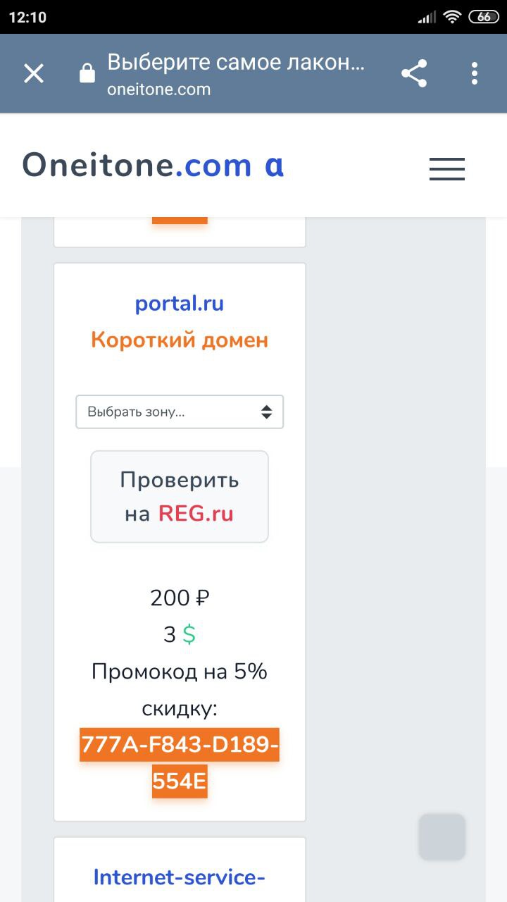Click the green dollar sign
Viewport: 507px width, 902px height.
[189, 635]
